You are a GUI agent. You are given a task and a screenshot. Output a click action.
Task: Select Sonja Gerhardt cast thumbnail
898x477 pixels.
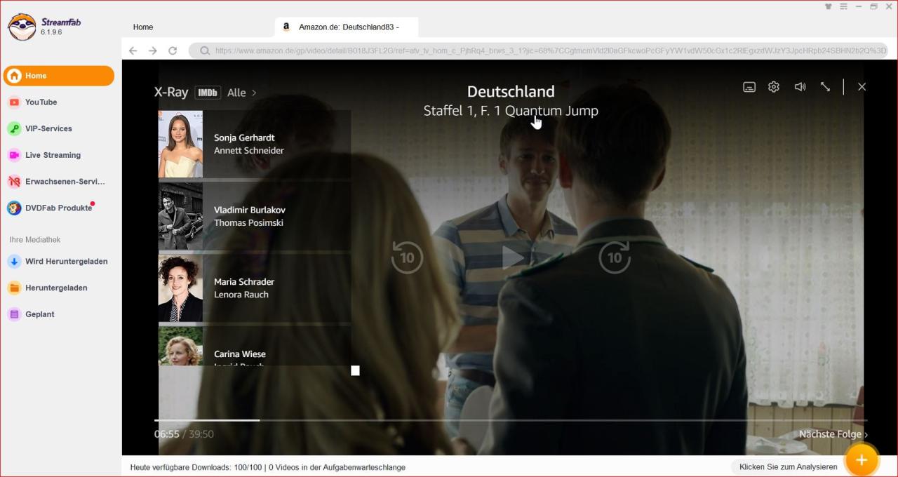click(x=180, y=145)
